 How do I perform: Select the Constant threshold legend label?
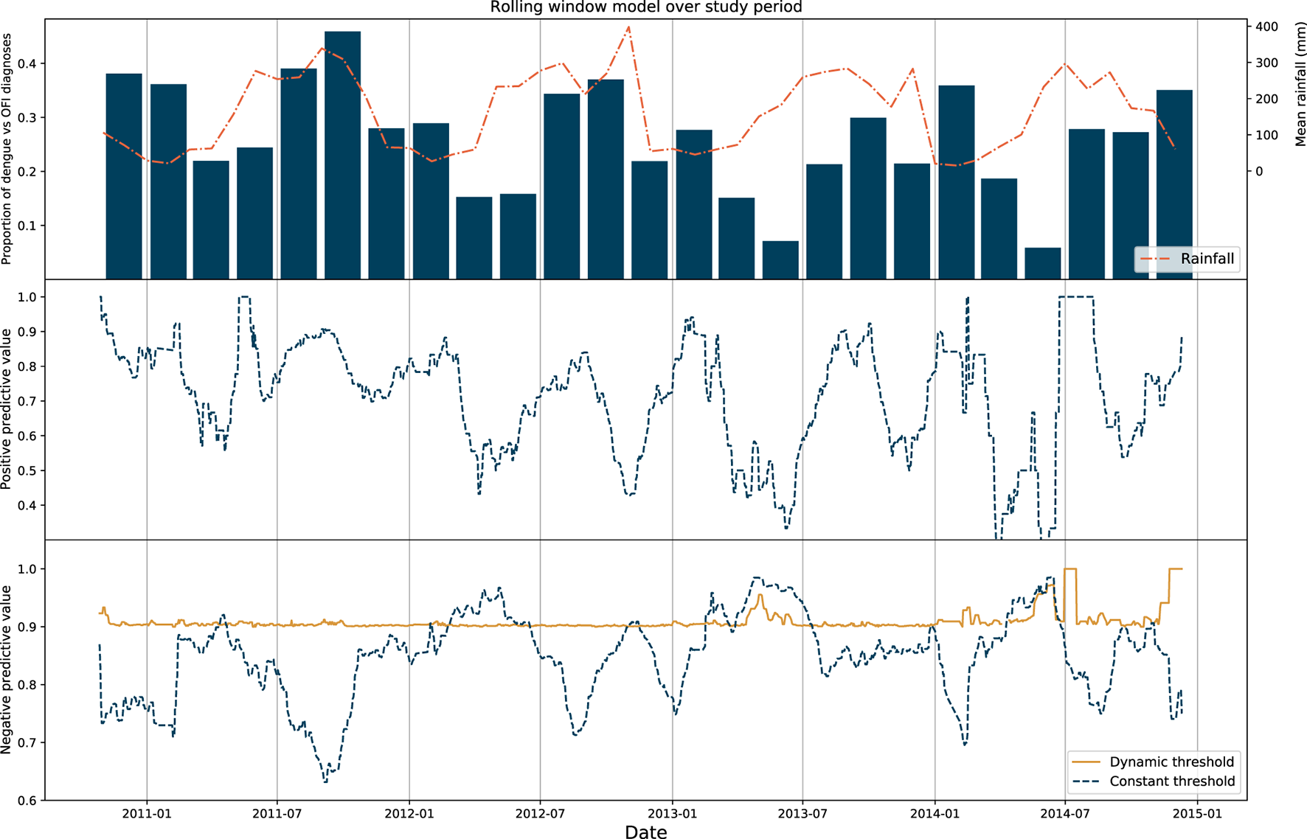(1171, 781)
